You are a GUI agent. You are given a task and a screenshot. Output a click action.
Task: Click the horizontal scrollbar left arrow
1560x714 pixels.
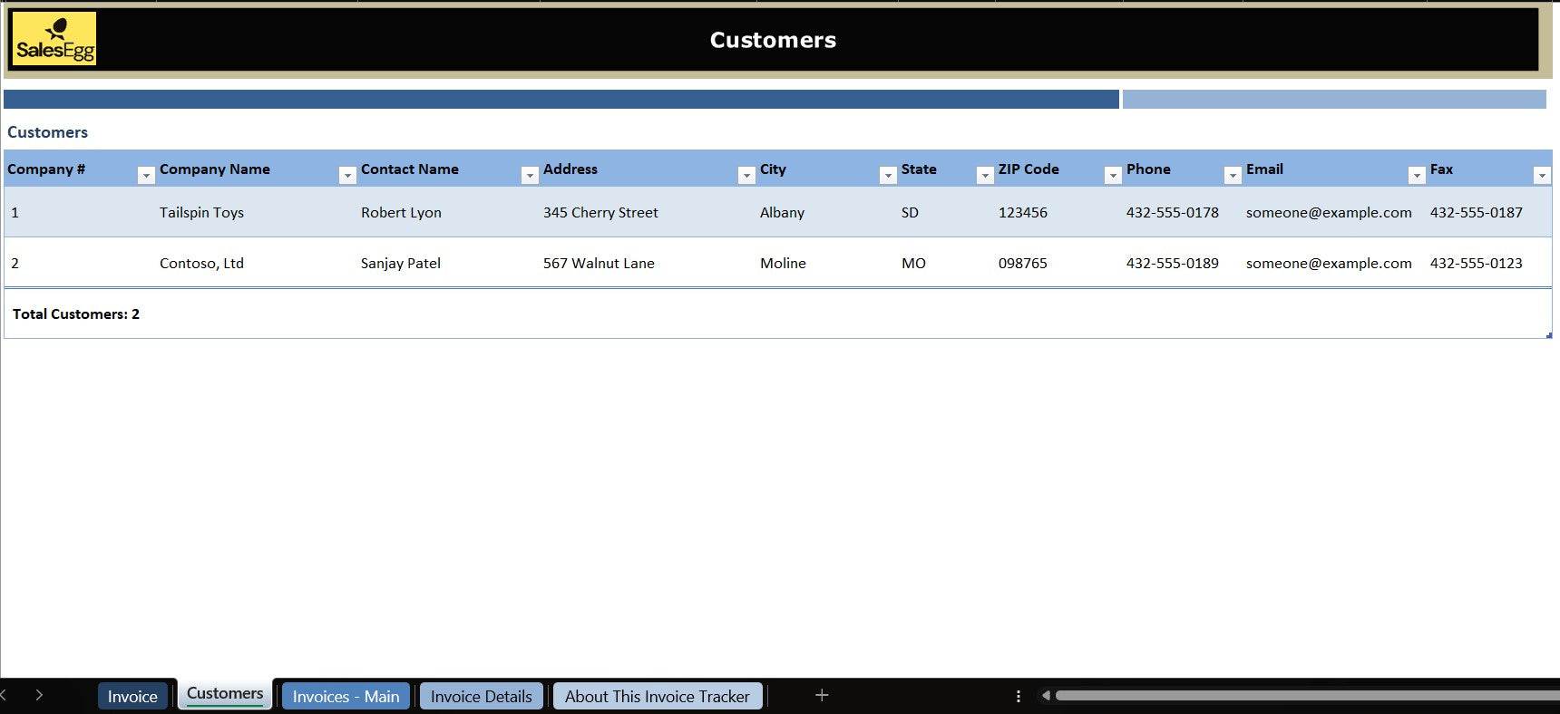point(1046,696)
